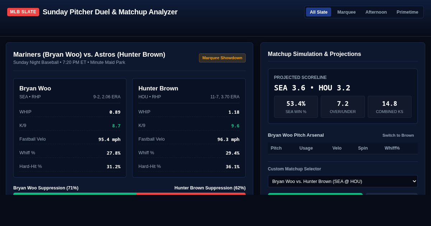Click Bryan Woo's K/9 value 8.7
Viewport: 431px width, 226px height.
[x=116, y=126]
